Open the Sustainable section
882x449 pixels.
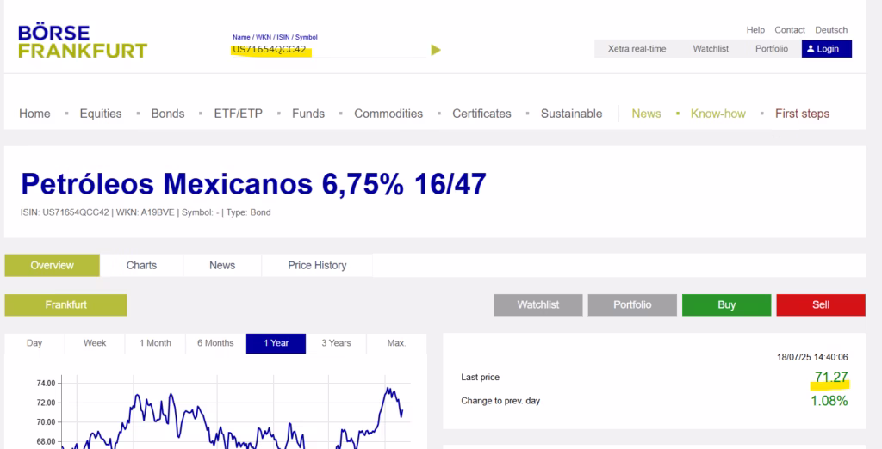[572, 114]
